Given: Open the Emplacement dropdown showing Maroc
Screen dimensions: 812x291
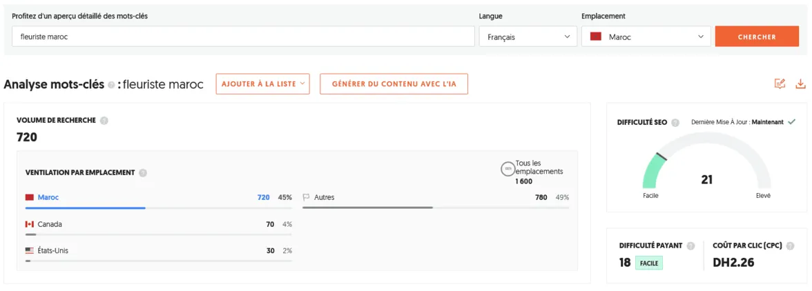Looking at the screenshot, I should (646, 37).
